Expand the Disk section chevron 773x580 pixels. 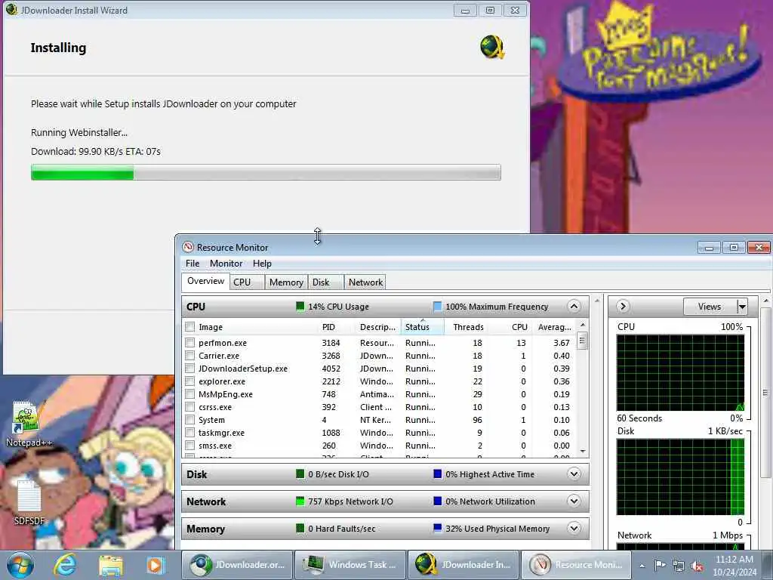pyautogui.click(x=574, y=474)
